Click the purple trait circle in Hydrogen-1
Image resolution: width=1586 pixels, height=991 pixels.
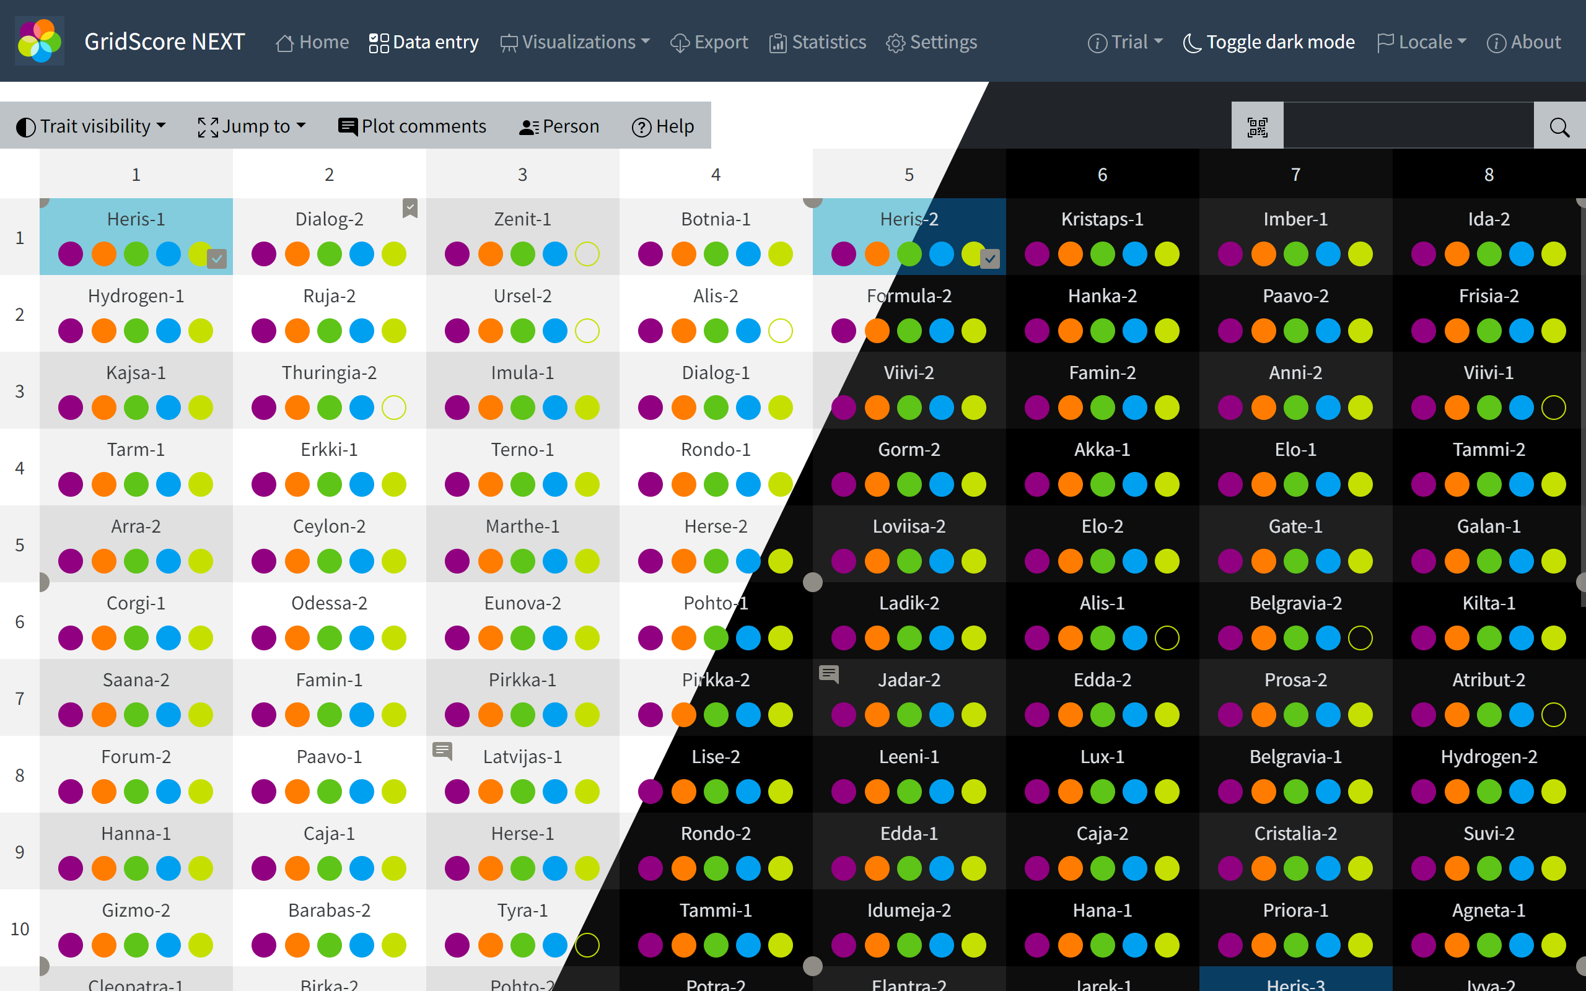coord(71,331)
